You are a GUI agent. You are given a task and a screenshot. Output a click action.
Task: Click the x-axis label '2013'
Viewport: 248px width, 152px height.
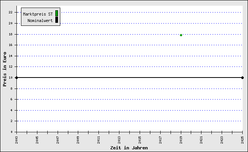pos(119,140)
